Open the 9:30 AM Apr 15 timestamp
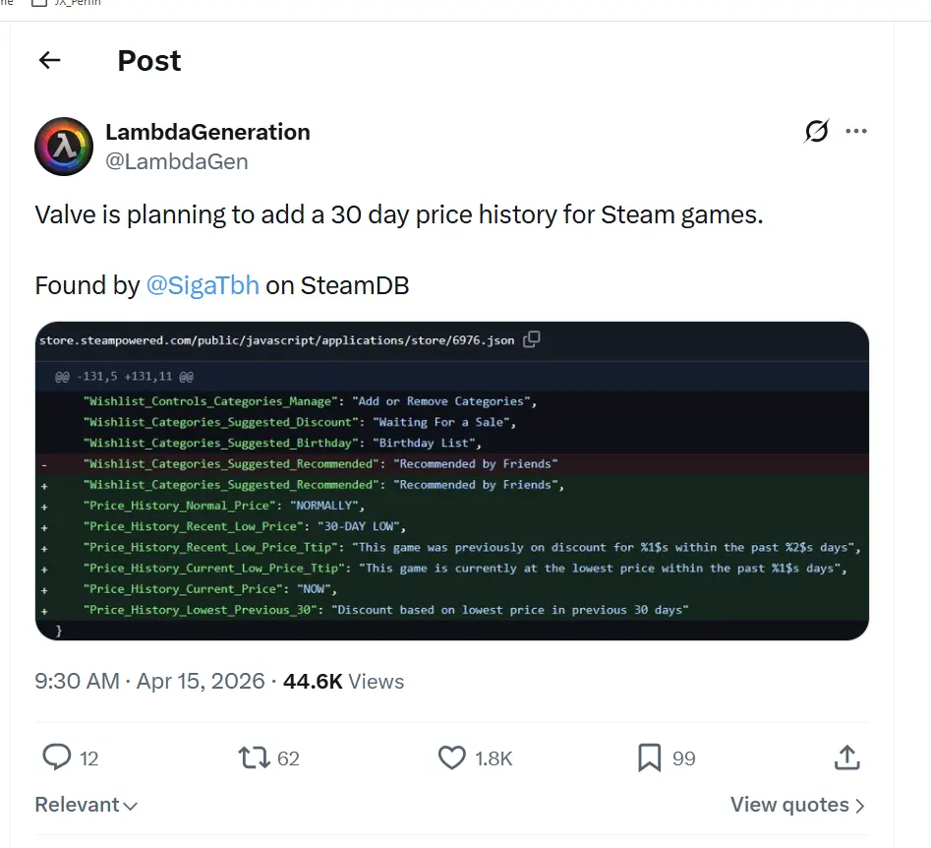 pyautogui.click(x=149, y=681)
